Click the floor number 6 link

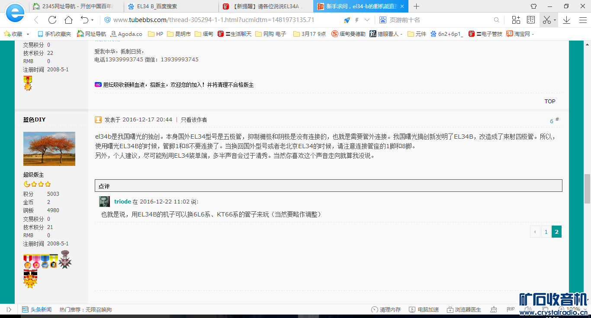click(x=552, y=121)
